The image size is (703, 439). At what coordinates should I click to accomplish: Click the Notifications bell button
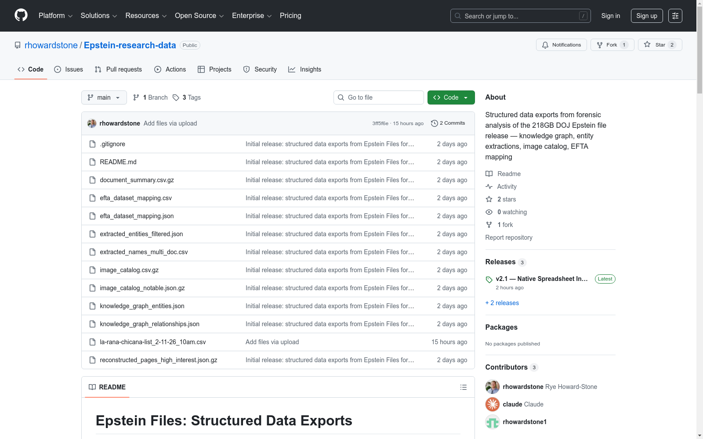(x=562, y=45)
